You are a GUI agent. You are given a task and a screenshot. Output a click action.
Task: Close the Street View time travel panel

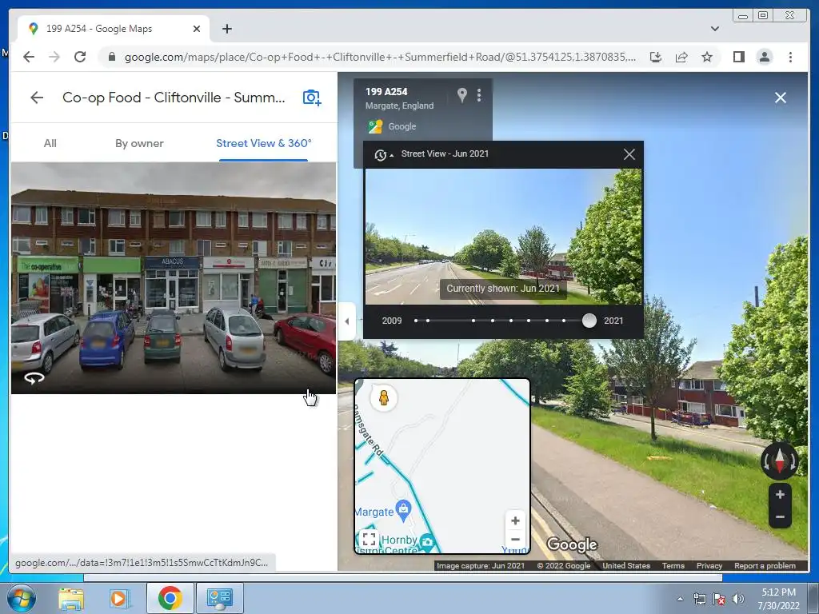click(x=629, y=154)
